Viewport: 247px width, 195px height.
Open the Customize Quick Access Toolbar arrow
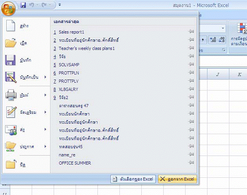point(60,5)
